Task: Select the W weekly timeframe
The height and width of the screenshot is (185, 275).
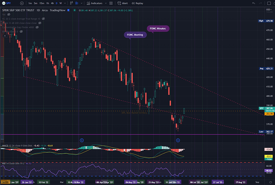Action: point(61,3)
